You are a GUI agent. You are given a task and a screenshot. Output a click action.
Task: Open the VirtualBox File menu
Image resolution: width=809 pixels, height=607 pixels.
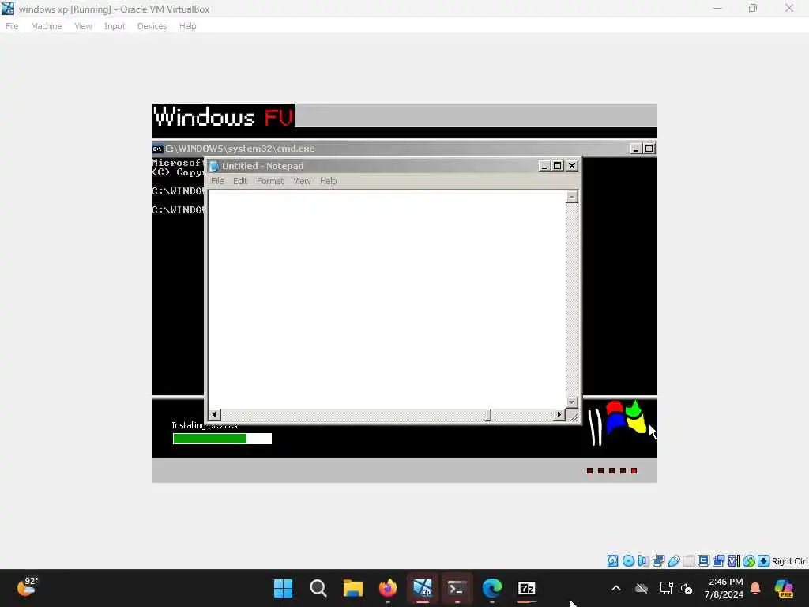12,26
